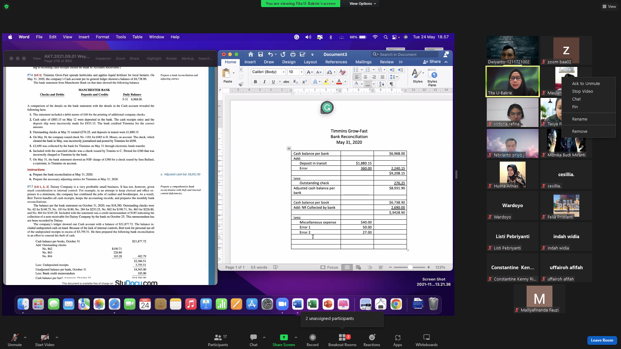Click Start Video button
Image resolution: width=621 pixels, height=349 pixels.
click(45, 340)
